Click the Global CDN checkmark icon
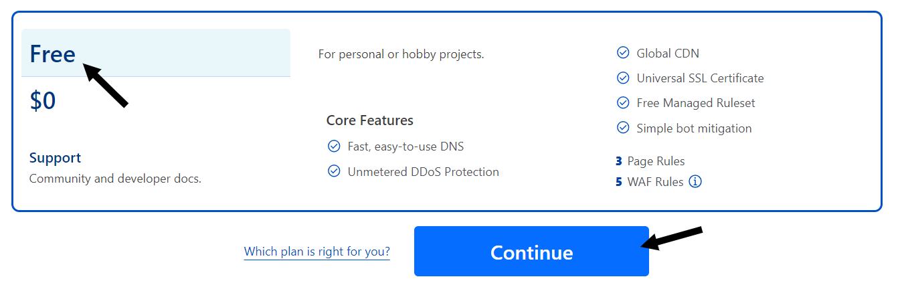Screen dimensions: 902x285 623,53
